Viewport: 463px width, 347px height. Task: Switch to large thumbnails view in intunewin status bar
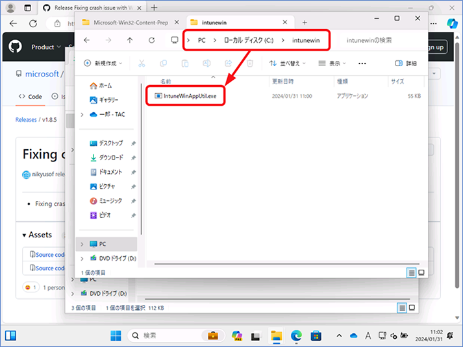(421, 272)
